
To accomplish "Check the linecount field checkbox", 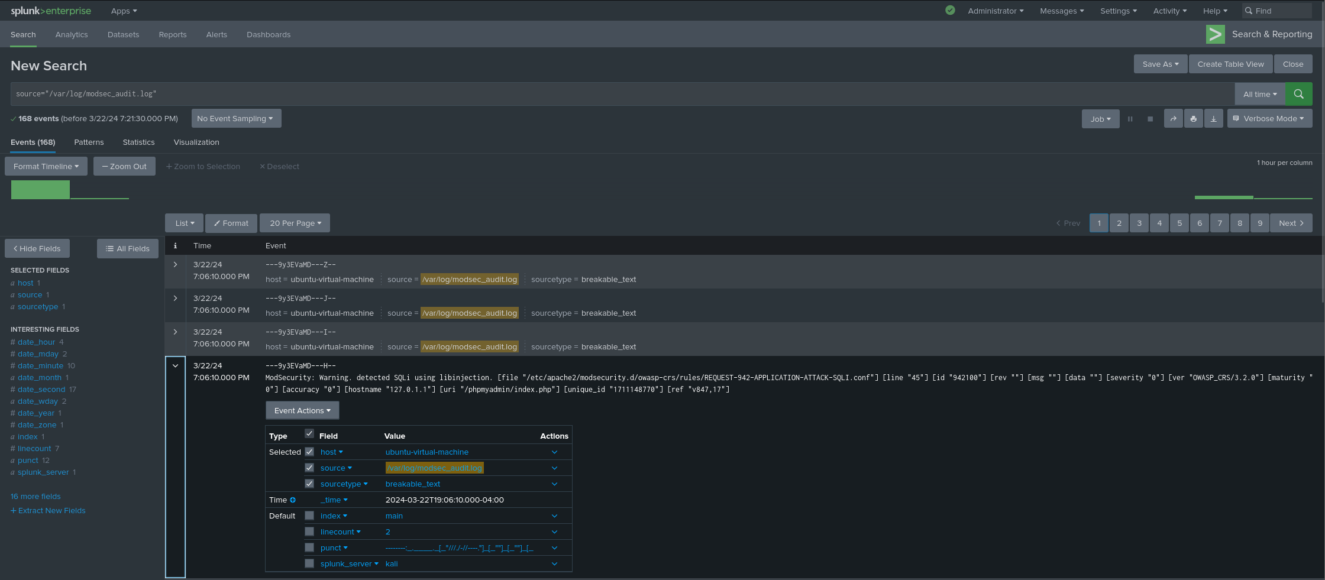I will point(309,532).
